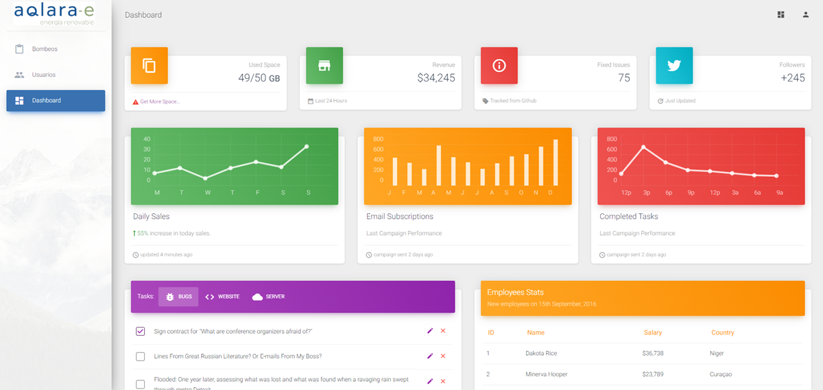Check the 'Lines From Great Russian Literature' checkbox
823x390 pixels.
tap(141, 356)
